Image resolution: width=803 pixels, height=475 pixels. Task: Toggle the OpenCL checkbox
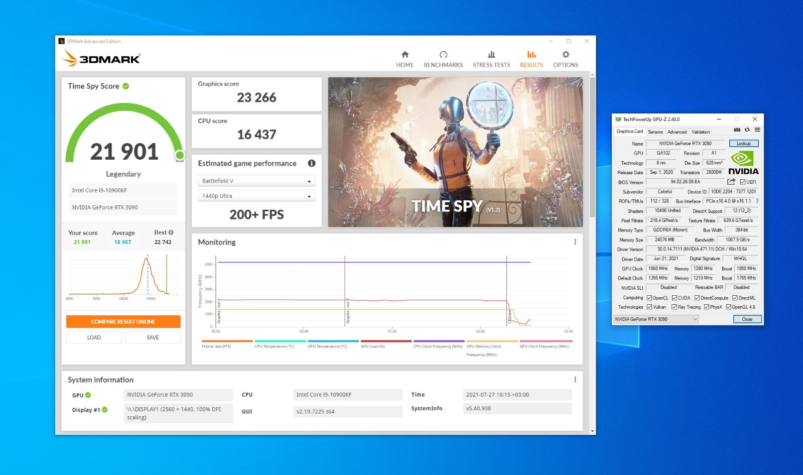pos(649,298)
